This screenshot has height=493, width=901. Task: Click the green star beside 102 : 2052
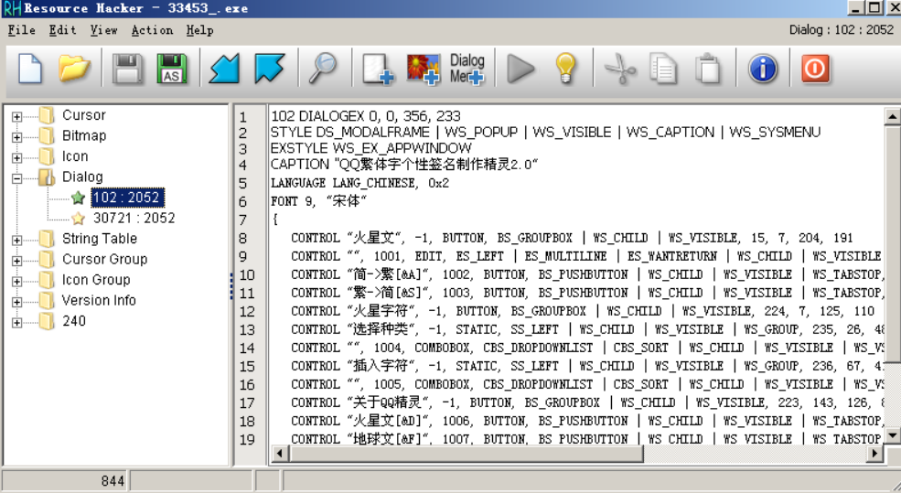(x=78, y=198)
